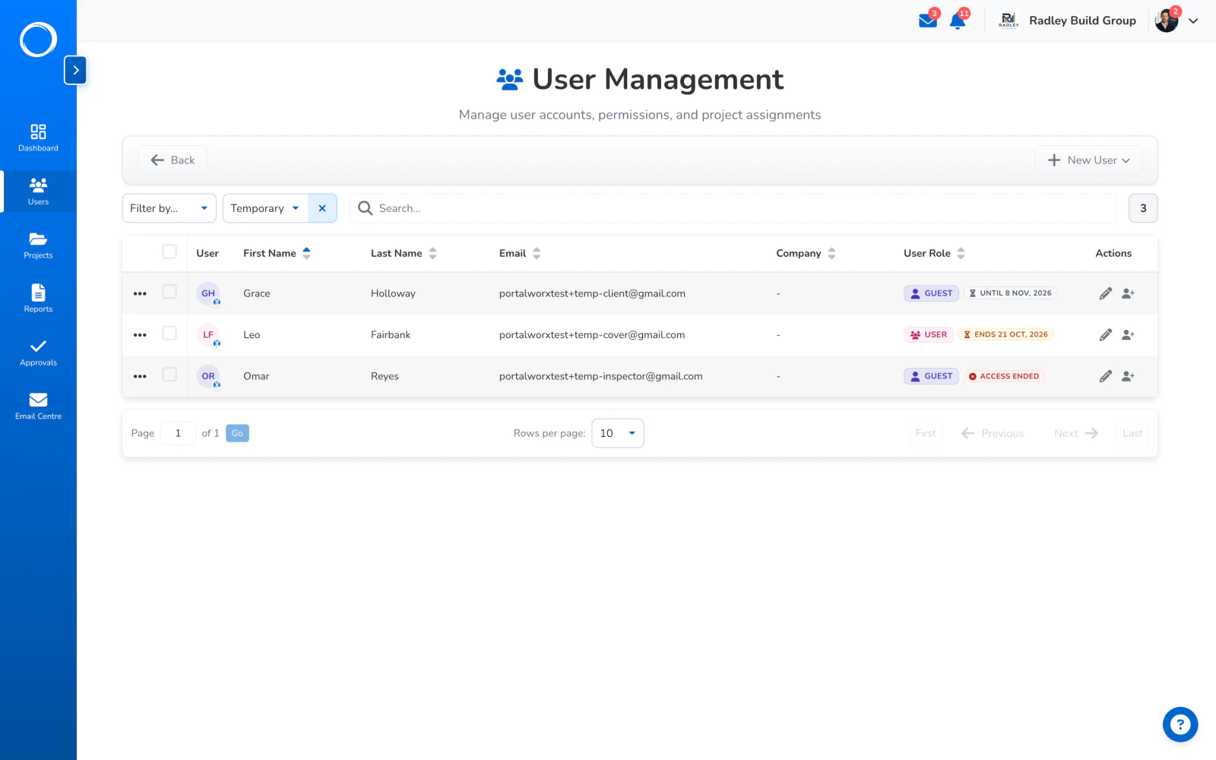The image size is (1216, 760).
Task: Open Rows per page dropdown
Action: point(618,433)
